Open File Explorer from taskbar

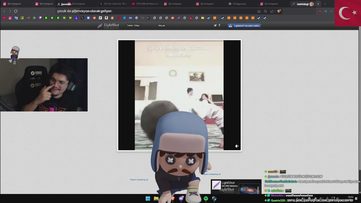156,198
